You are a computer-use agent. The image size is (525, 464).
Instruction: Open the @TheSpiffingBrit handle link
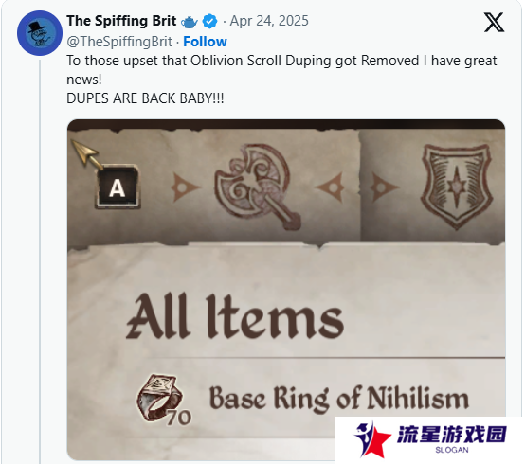119,42
